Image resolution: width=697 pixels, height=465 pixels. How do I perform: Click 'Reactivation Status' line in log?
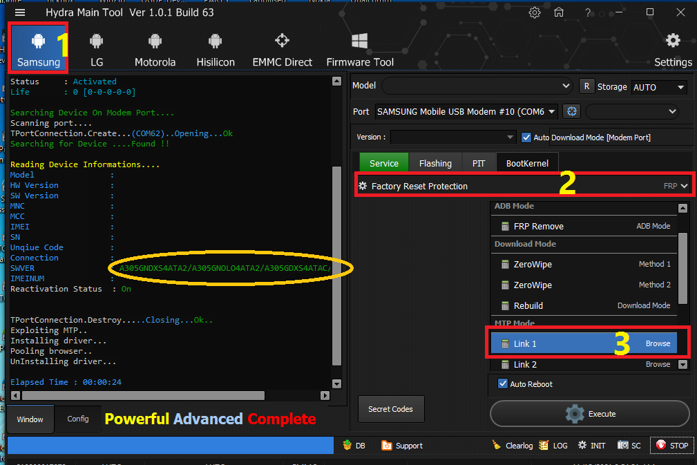[70, 289]
